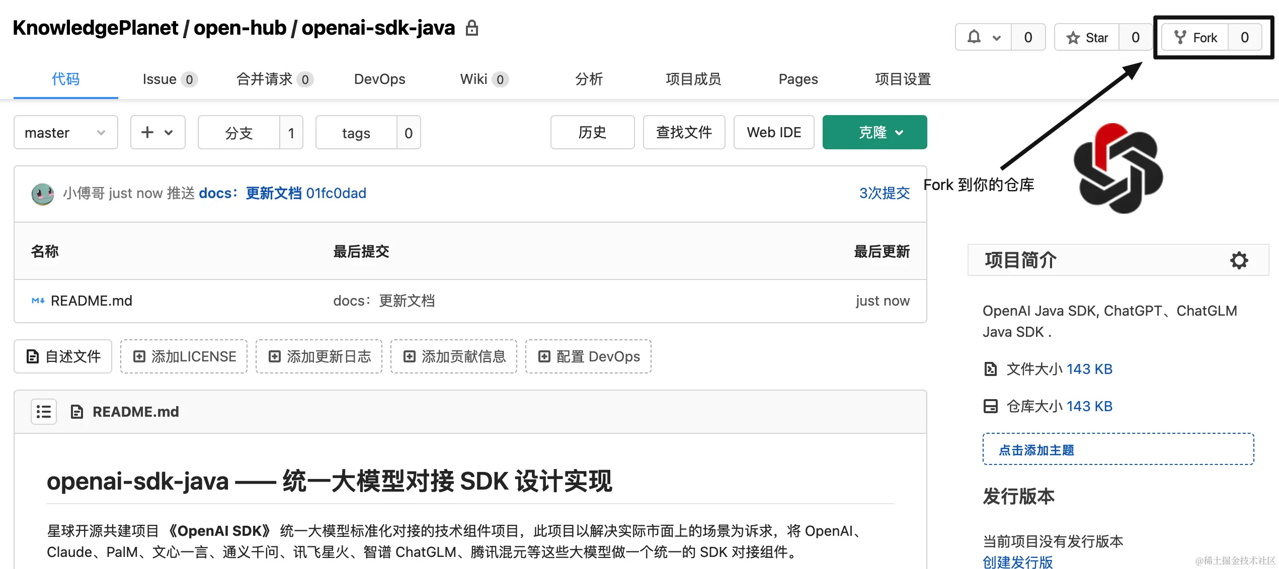
Task: Open the 项目简介 settings gear icon
Action: click(x=1239, y=260)
